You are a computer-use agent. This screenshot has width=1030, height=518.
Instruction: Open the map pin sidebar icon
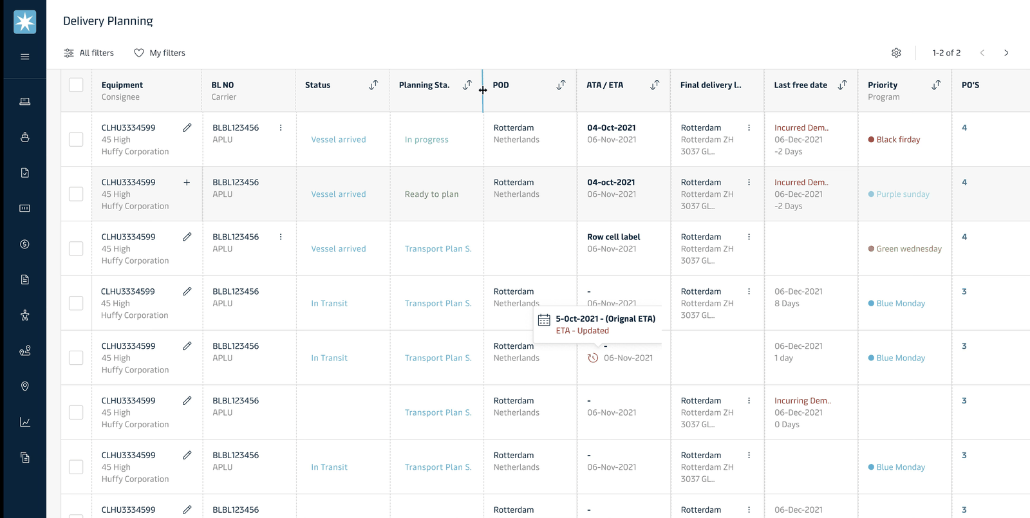point(25,386)
